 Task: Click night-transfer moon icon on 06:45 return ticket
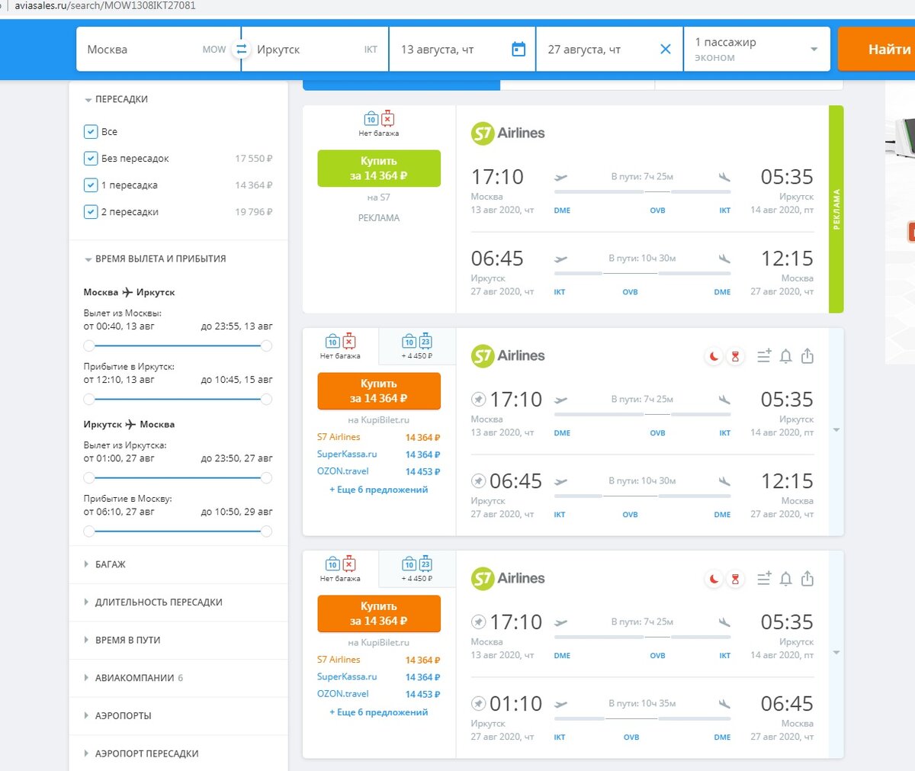[x=714, y=356]
